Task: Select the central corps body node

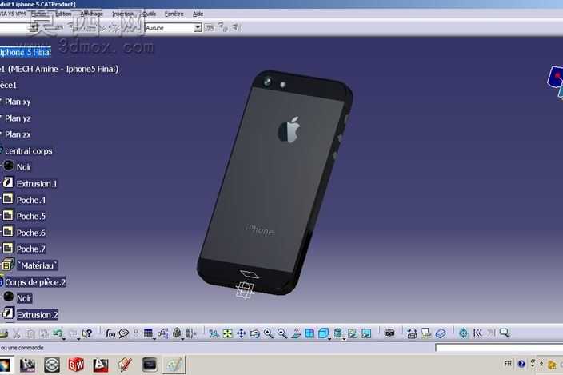Action: [x=28, y=150]
